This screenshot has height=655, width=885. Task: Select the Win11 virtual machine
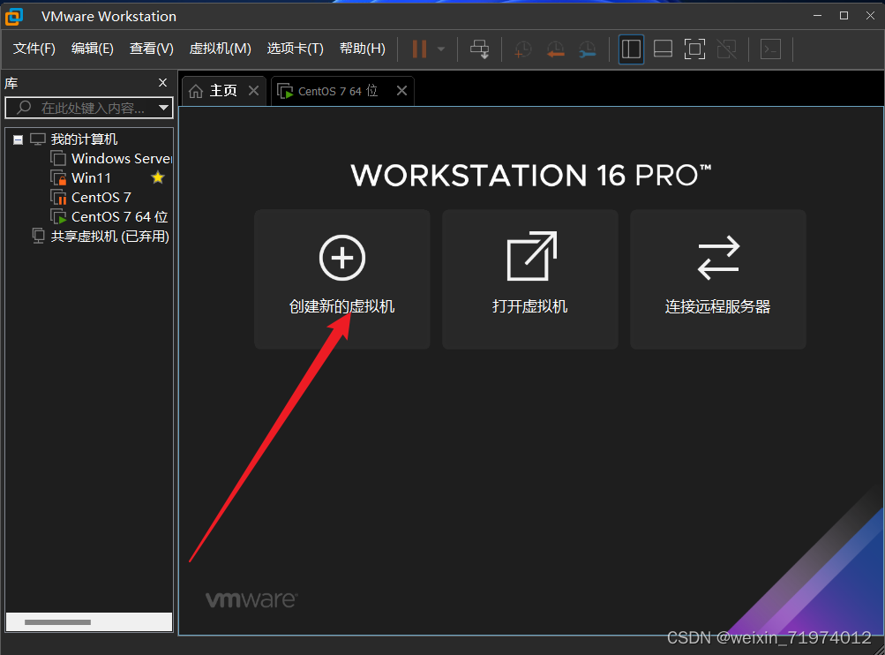92,177
